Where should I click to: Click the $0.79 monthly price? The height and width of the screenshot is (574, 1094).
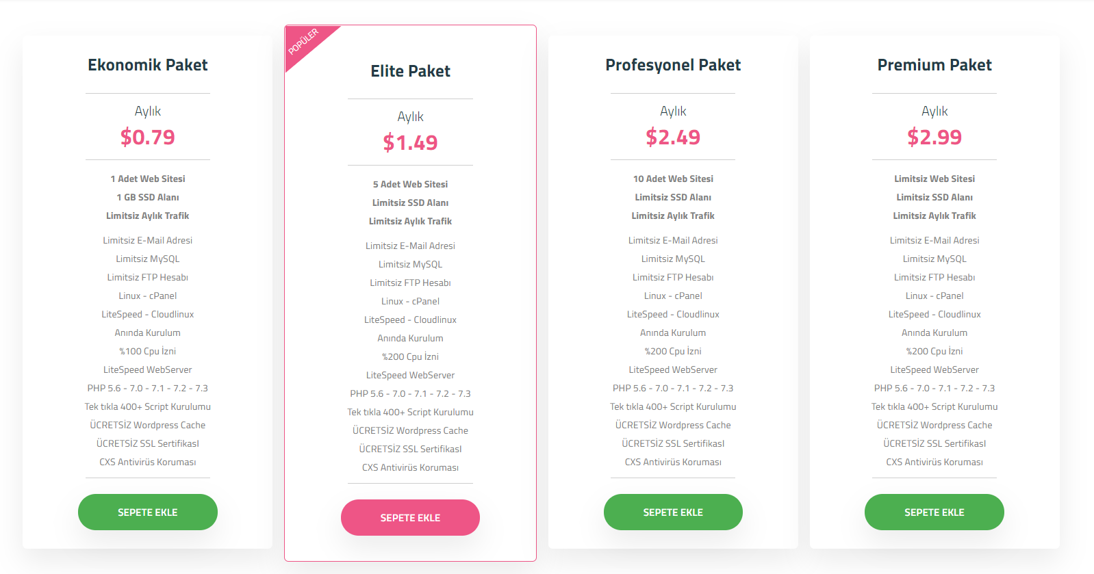(148, 137)
